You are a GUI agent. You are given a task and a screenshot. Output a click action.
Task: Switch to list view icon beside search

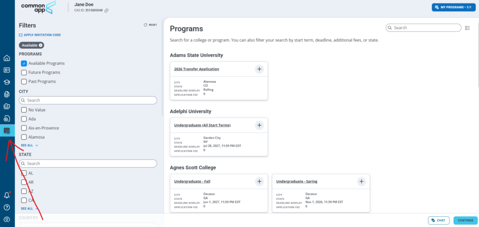point(467,28)
